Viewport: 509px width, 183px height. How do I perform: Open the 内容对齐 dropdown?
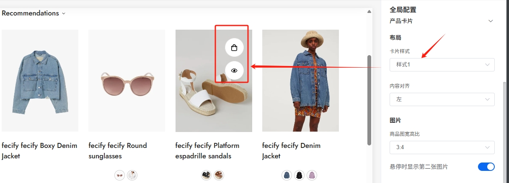pos(442,99)
